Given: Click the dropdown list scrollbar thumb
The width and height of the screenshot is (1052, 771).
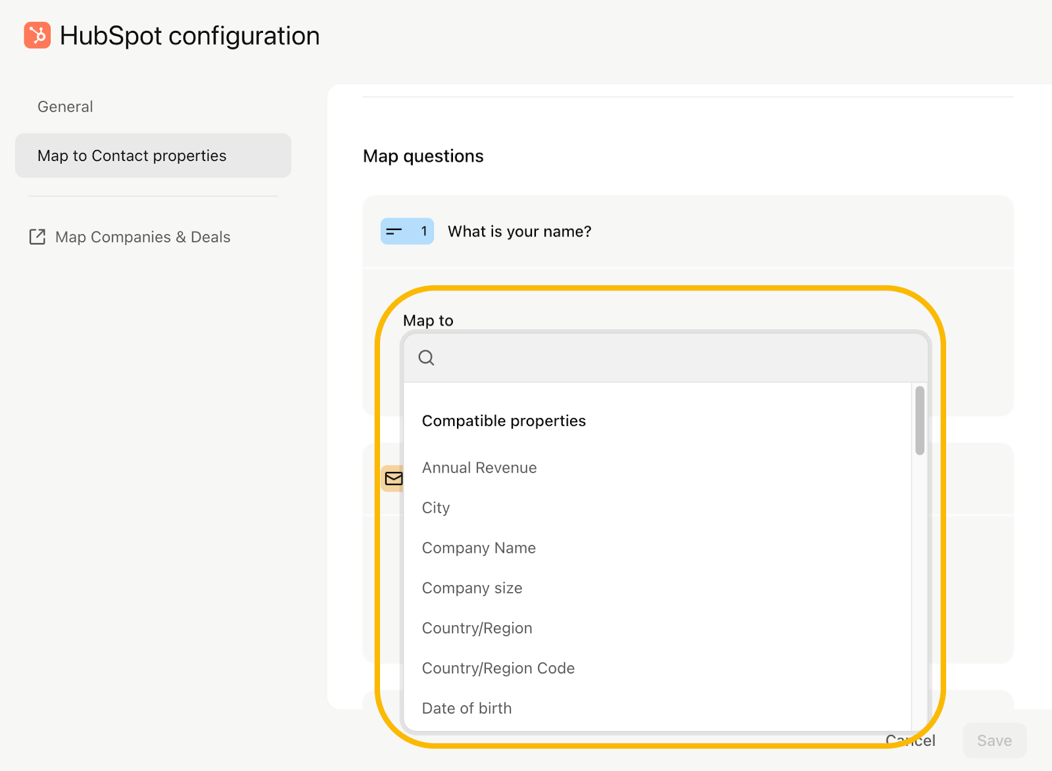Looking at the screenshot, I should pyautogui.click(x=920, y=421).
